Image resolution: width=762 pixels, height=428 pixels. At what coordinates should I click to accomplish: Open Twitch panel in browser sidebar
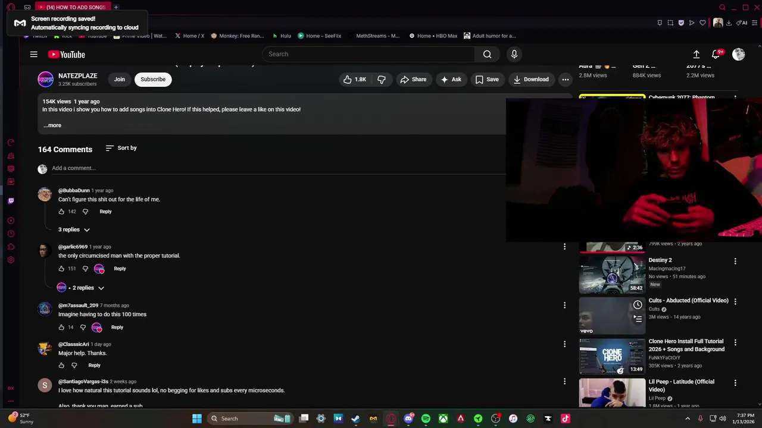(x=11, y=201)
